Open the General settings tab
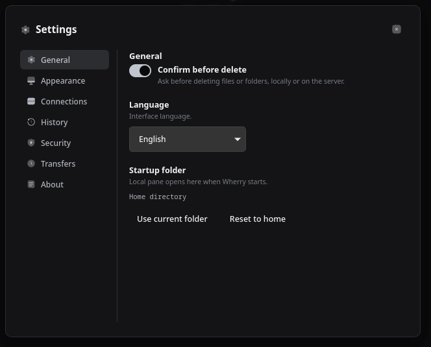 (65, 60)
